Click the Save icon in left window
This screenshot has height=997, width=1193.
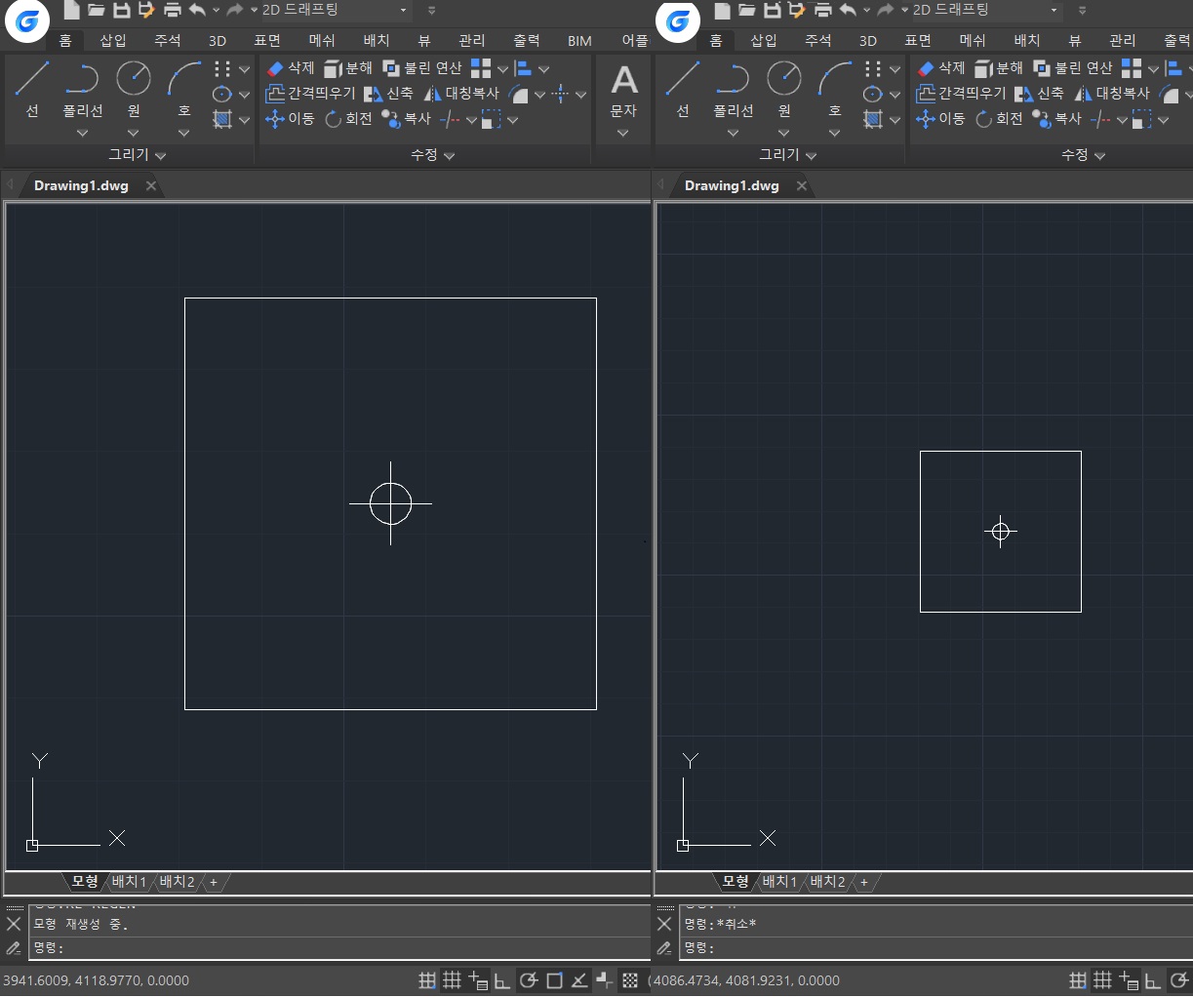pyautogui.click(x=121, y=11)
